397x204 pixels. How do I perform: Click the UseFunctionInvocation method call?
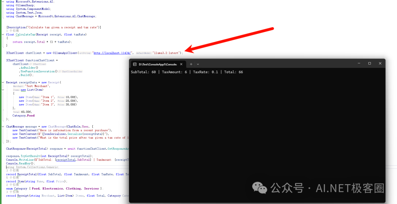coord(37,71)
